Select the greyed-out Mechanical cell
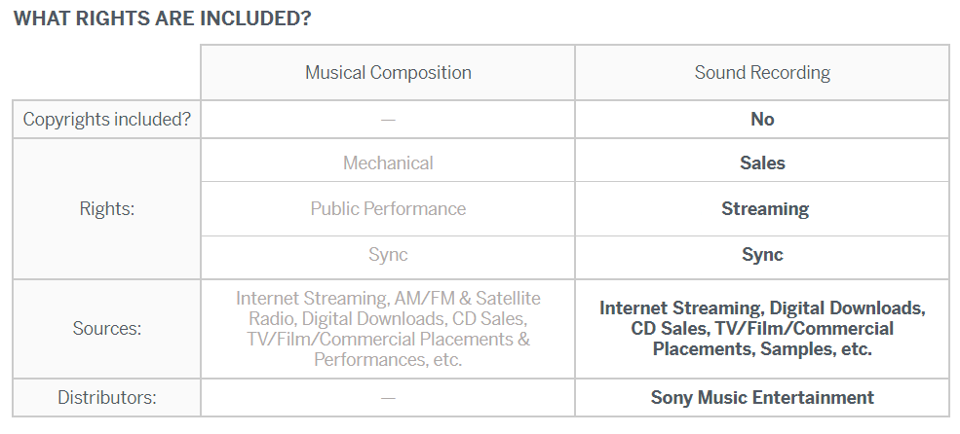 388,163
